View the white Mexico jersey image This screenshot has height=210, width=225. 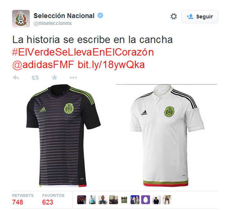tap(167, 136)
